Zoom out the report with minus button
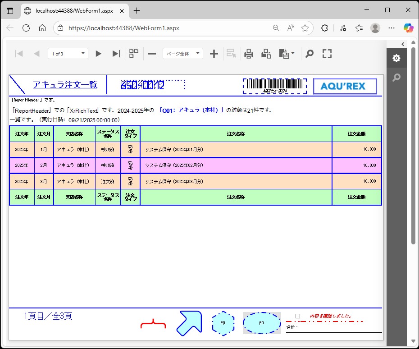 coord(152,54)
